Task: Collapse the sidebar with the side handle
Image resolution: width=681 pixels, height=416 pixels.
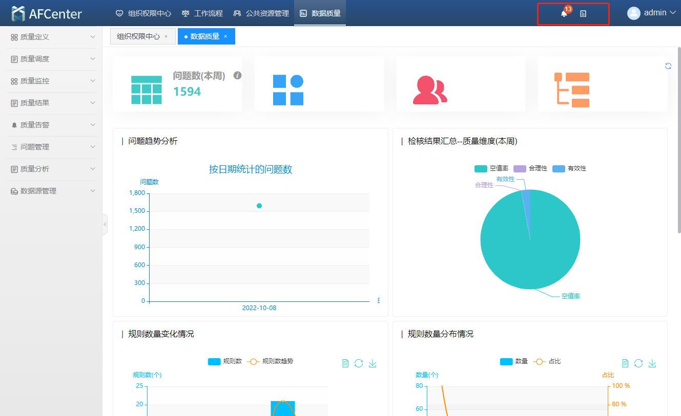Action: (105, 224)
